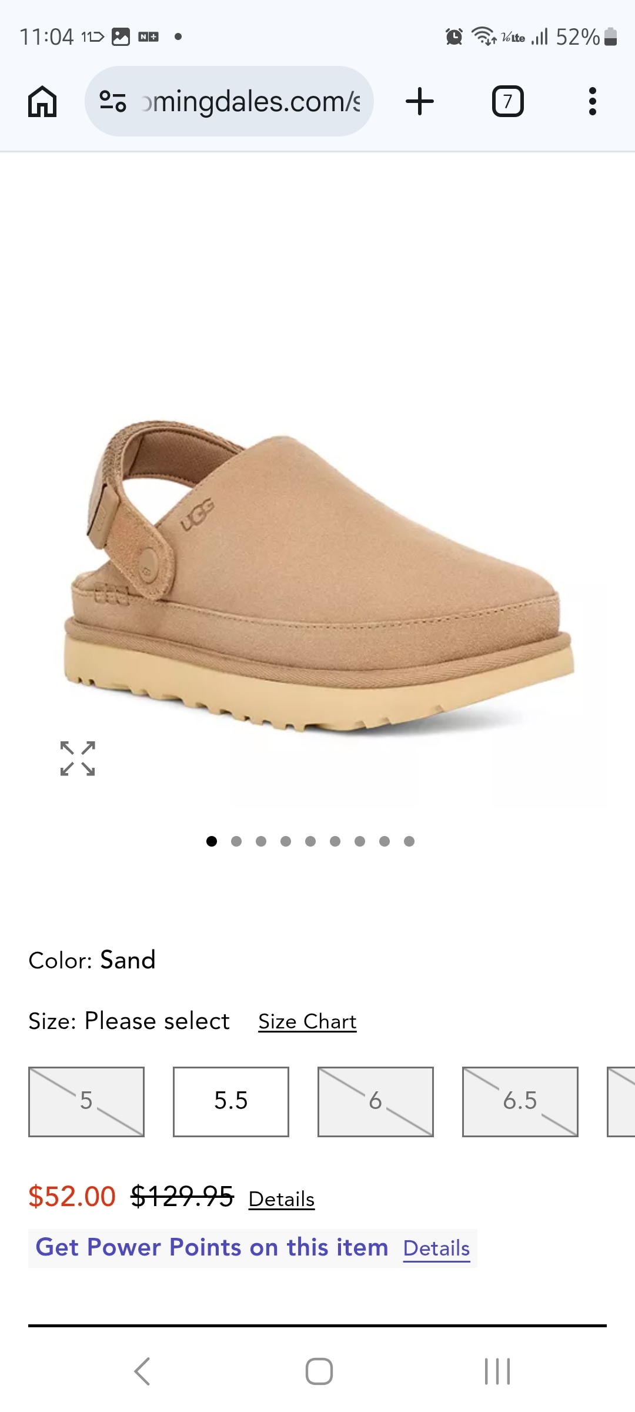Image resolution: width=635 pixels, height=1412 pixels.
Task: Tap the Chrome home icon
Action: [x=42, y=101]
